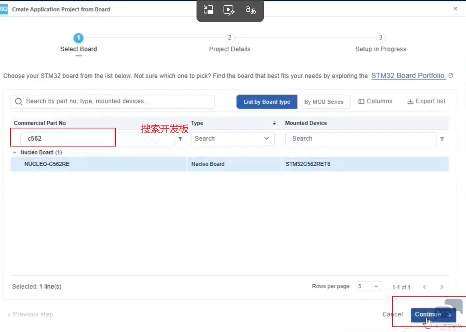Click the filter icon next to Commercial Part No field
The width and height of the screenshot is (466, 332).
point(180,139)
